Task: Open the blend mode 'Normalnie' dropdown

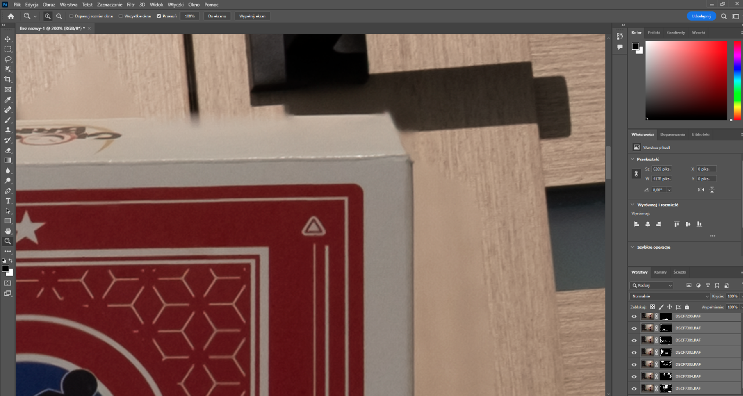Action: click(x=661, y=296)
